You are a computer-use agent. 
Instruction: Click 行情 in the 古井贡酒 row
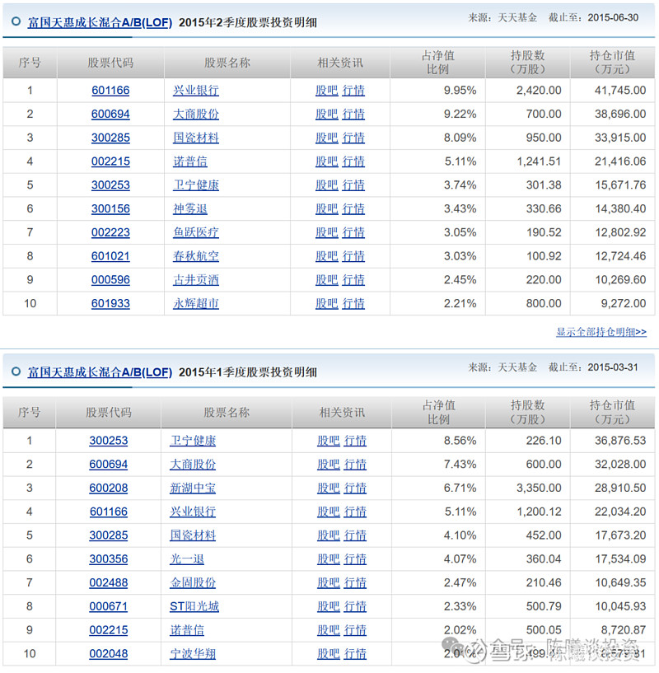tap(353, 279)
